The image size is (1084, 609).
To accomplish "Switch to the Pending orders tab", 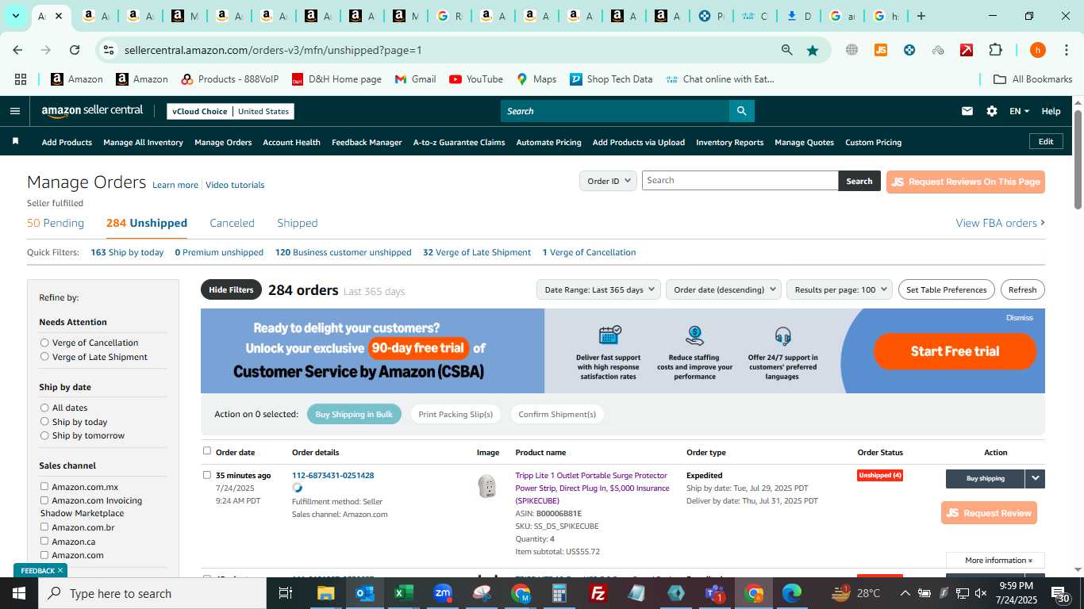I will 56,223.
